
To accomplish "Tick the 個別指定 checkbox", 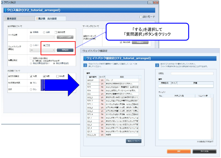I will 56,32.
